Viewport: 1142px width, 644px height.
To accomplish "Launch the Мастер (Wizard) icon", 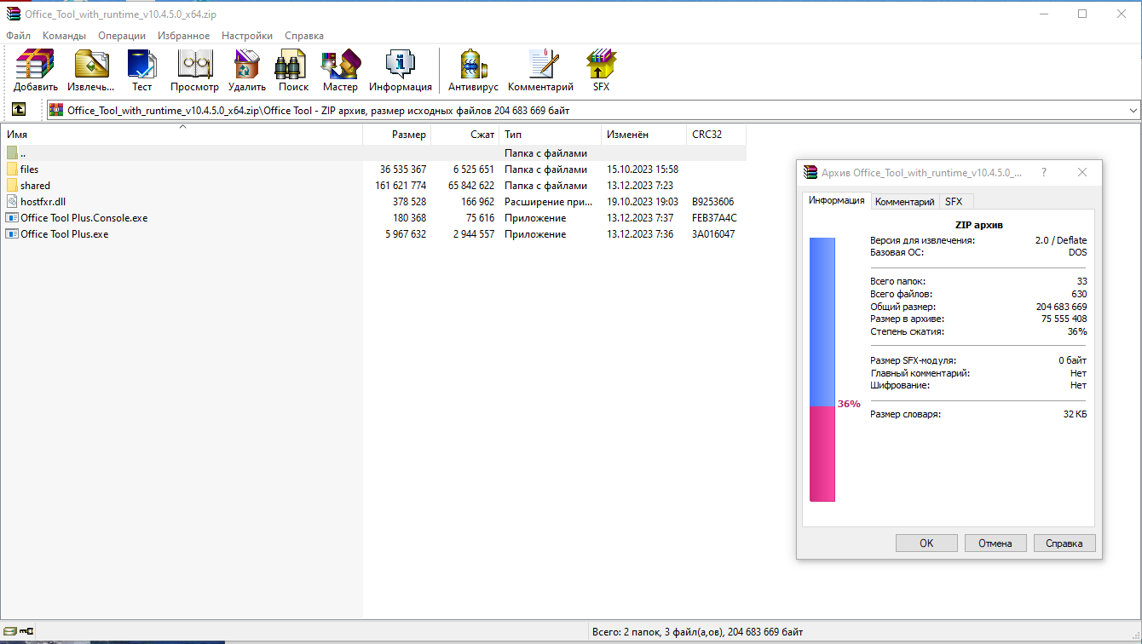I will pyautogui.click(x=340, y=71).
